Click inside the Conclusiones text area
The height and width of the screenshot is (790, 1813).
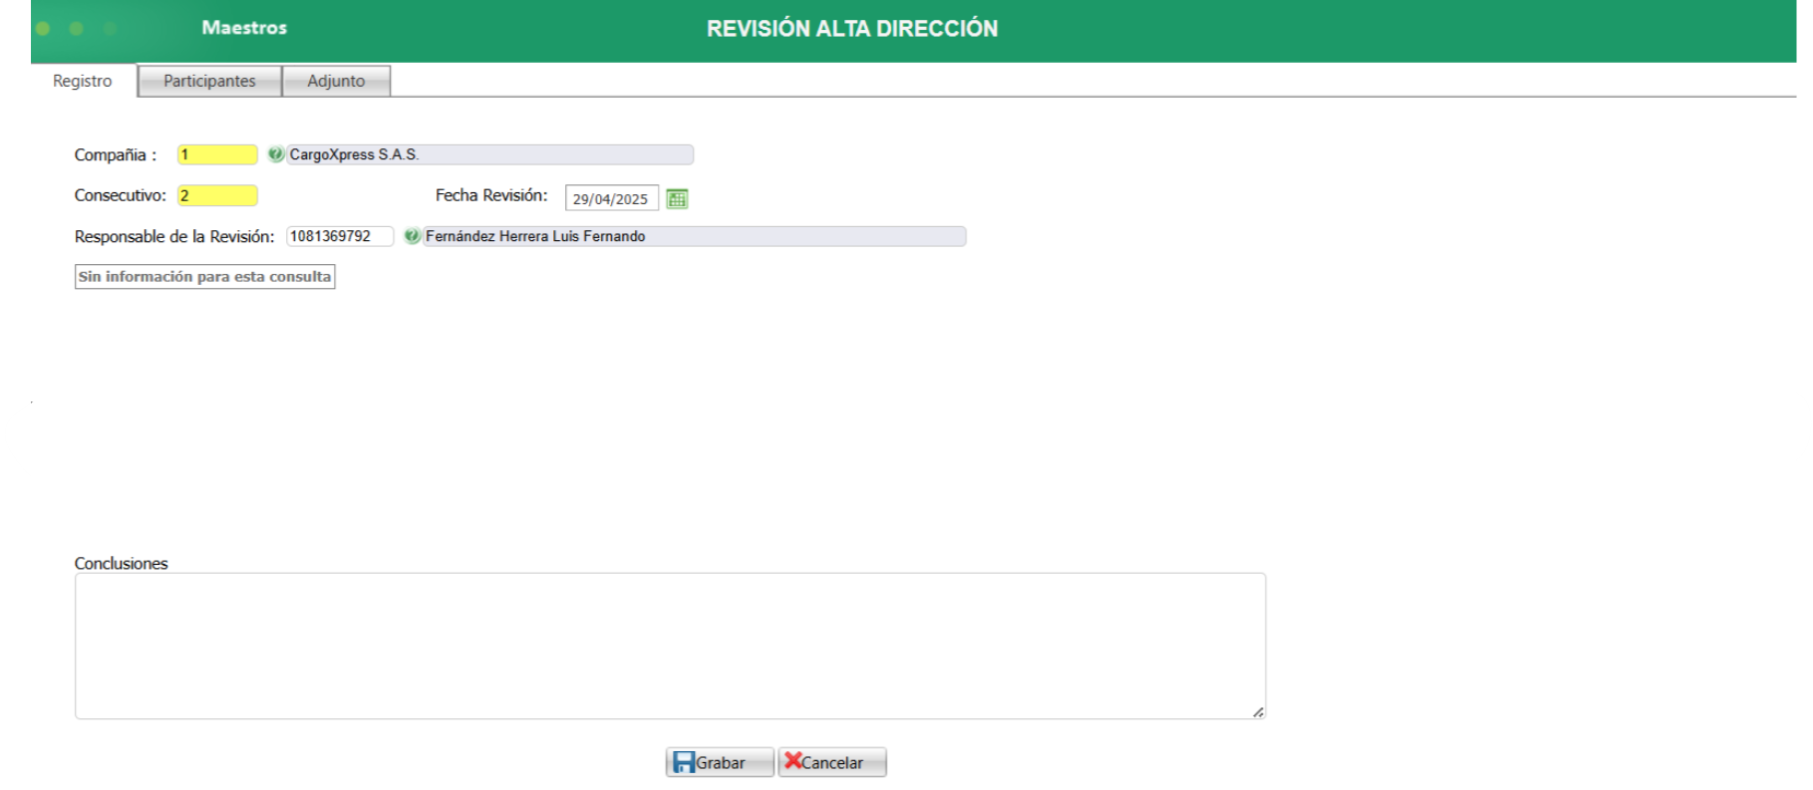pyautogui.click(x=670, y=646)
